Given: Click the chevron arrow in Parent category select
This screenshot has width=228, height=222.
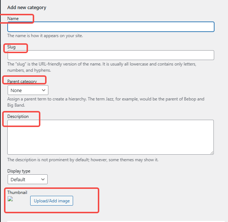Looking at the screenshot, I should coord(44,90).
